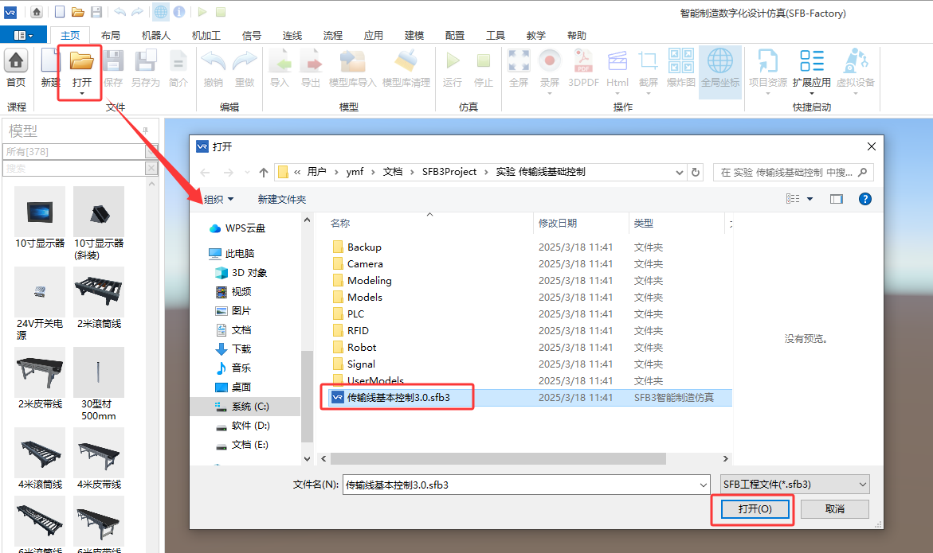Viewport: 933px width, 553px height.
Task: Select the PLC folder
Action: pos(355,313)
